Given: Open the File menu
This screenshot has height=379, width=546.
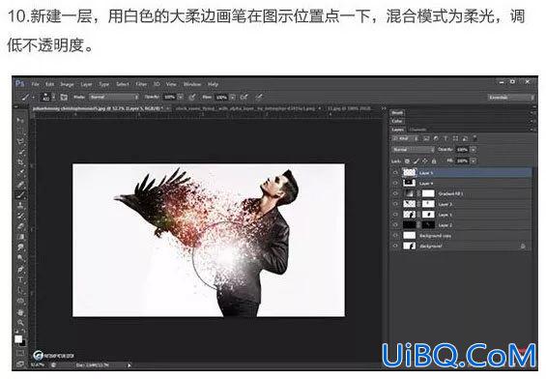Looking at the screenshot, I should click(36, 84).
